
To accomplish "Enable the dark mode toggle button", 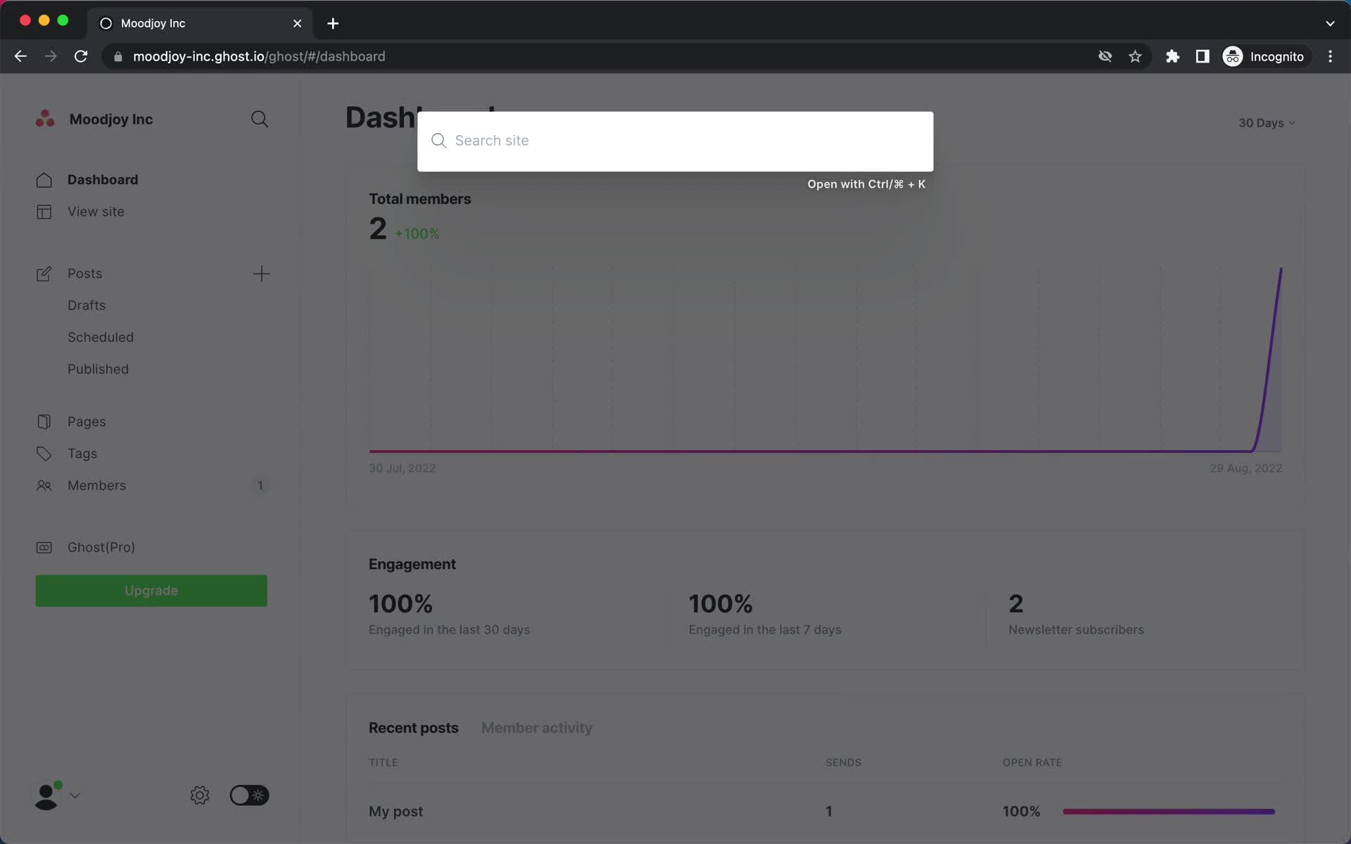I will tap(248, 795).
